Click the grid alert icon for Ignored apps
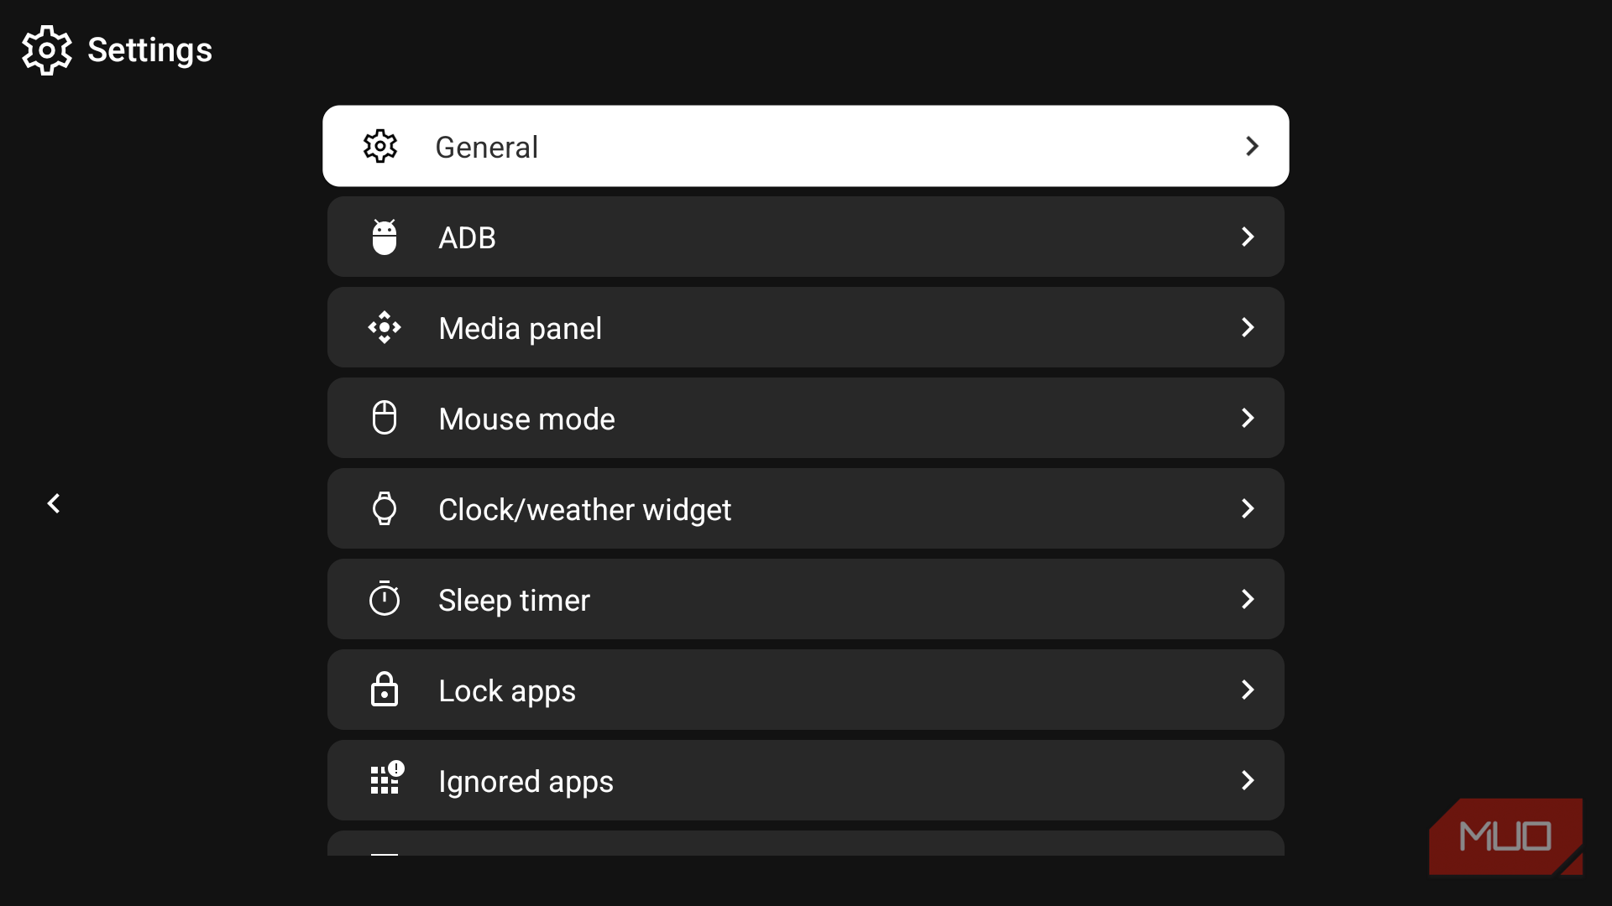Viewport: 1612px width, 906px height. [387, 778]
